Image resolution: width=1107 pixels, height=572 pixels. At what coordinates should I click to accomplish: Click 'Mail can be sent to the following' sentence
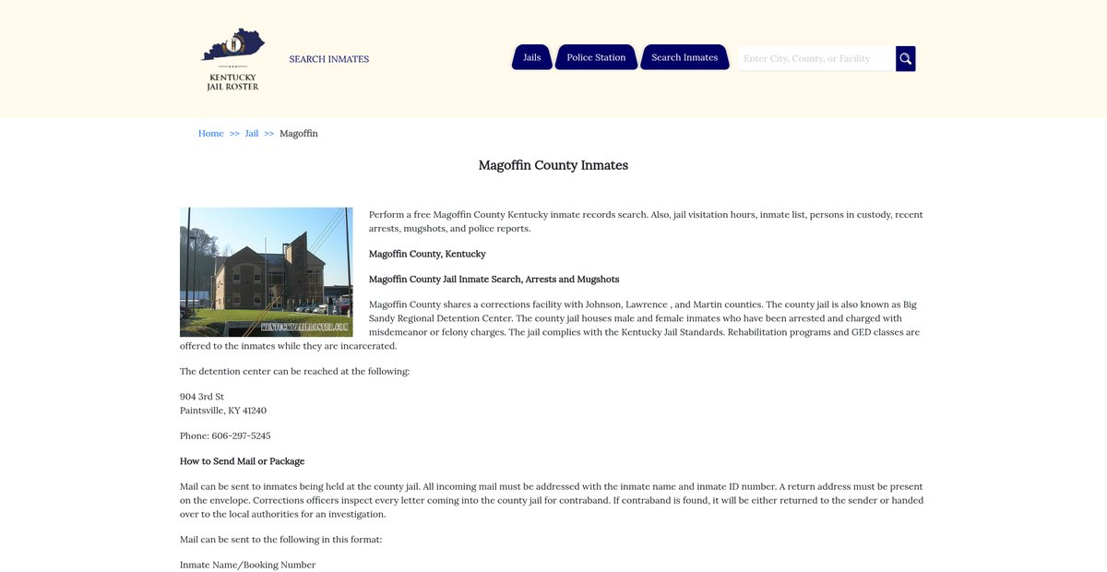(x=280, y=540)
